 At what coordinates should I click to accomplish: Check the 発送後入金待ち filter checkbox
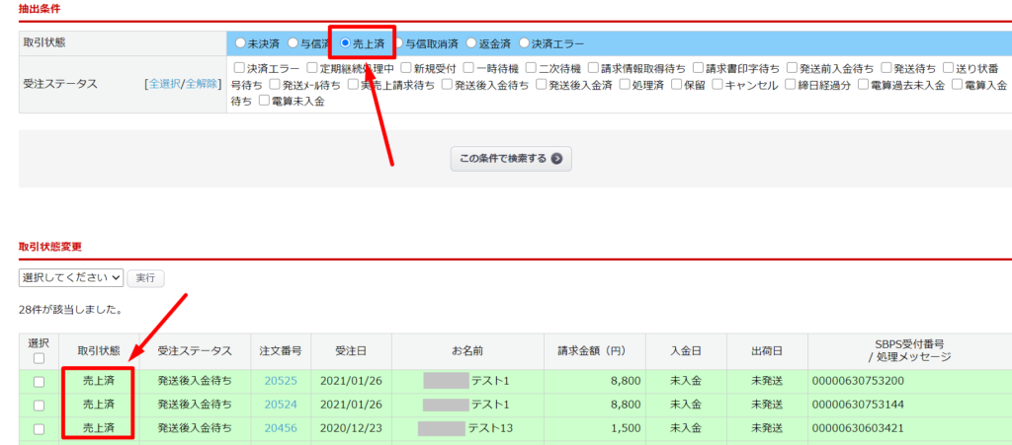pos(448,85)
